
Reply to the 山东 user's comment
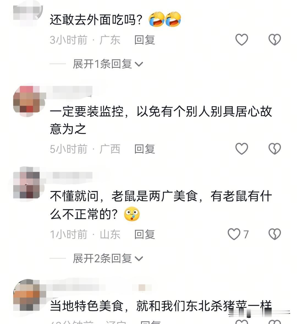click(145, 234)
